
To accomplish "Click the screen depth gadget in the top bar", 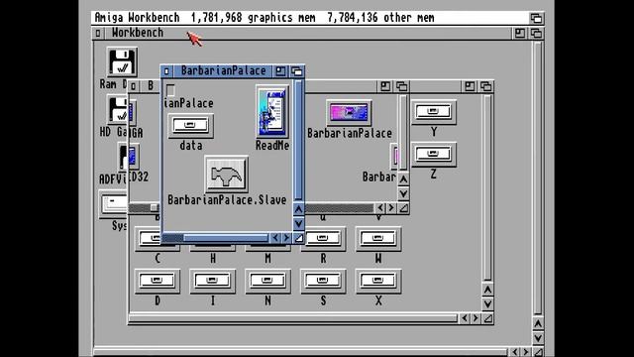I will pyautogui.click(x=536, y=18).
